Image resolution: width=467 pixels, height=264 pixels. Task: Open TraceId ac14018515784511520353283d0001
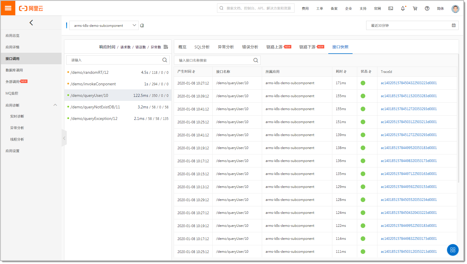tap(409, 96)
